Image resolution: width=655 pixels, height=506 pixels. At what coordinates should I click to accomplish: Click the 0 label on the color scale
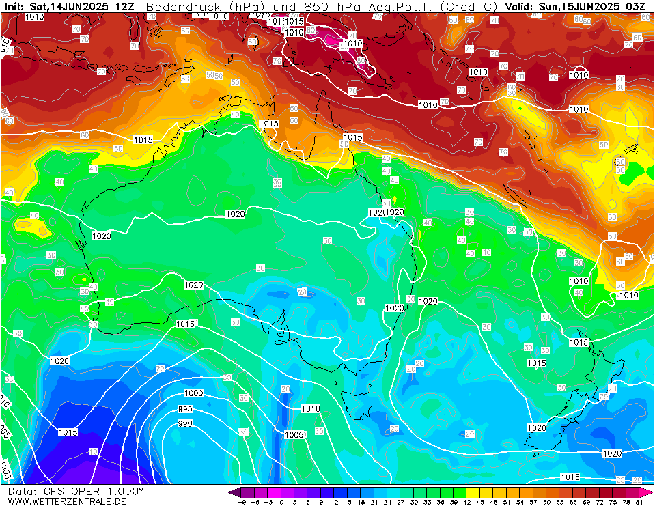tap(281, 502)
